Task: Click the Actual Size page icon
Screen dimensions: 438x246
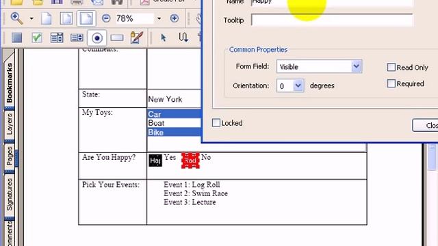Action: (46, 18)
